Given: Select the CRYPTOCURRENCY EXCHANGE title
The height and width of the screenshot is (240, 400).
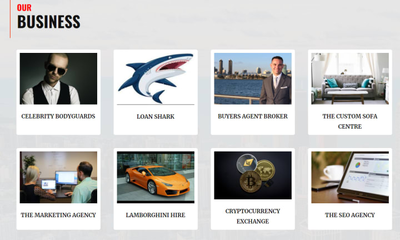Looking at the screenshot, I should coord(253,216).
